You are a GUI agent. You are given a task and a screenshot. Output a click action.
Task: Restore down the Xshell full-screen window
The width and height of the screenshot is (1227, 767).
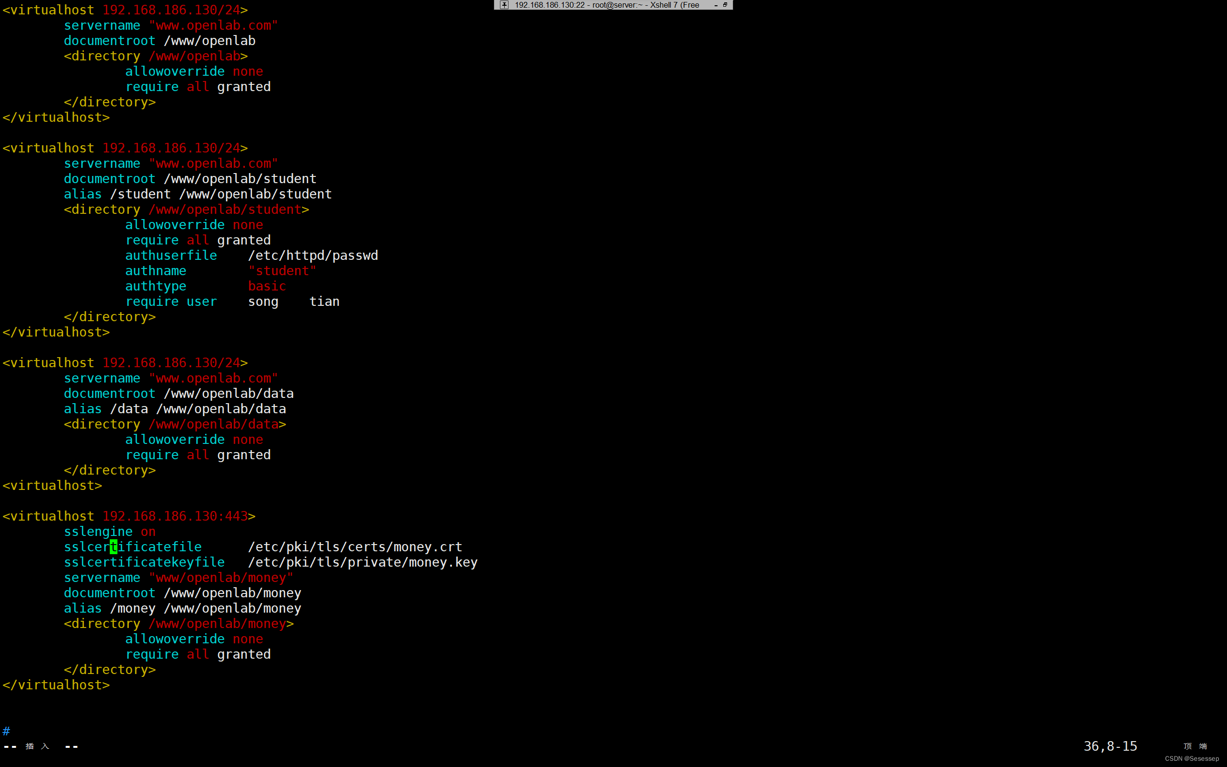(x=725, y=5)
